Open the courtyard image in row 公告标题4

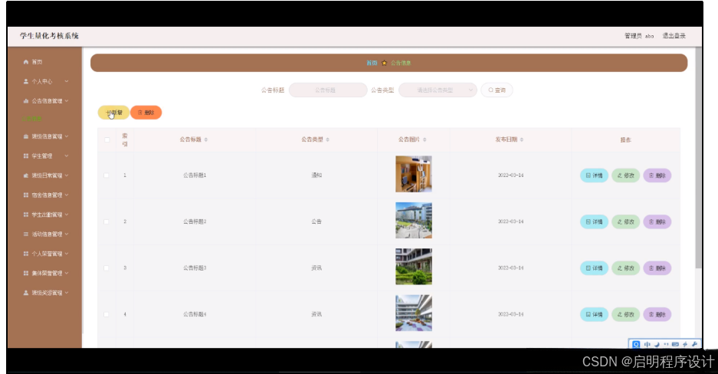(x=414, y=313)
